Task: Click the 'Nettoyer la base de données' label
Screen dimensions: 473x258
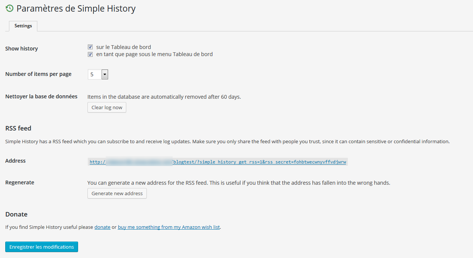Action: [41, 96]
